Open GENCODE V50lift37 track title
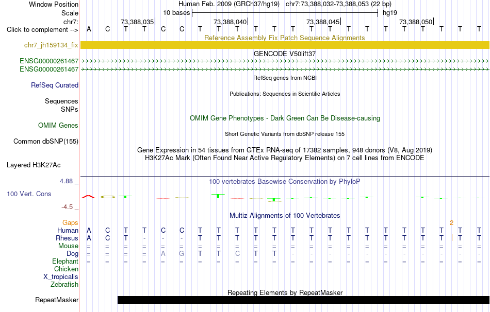 point(285,54)
